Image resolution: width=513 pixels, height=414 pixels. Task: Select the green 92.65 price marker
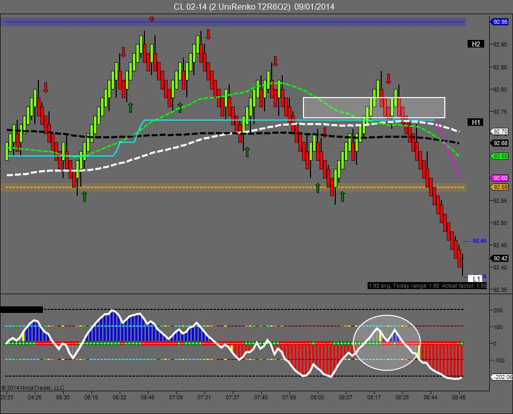pyautogui.click(x=499, y=156)
